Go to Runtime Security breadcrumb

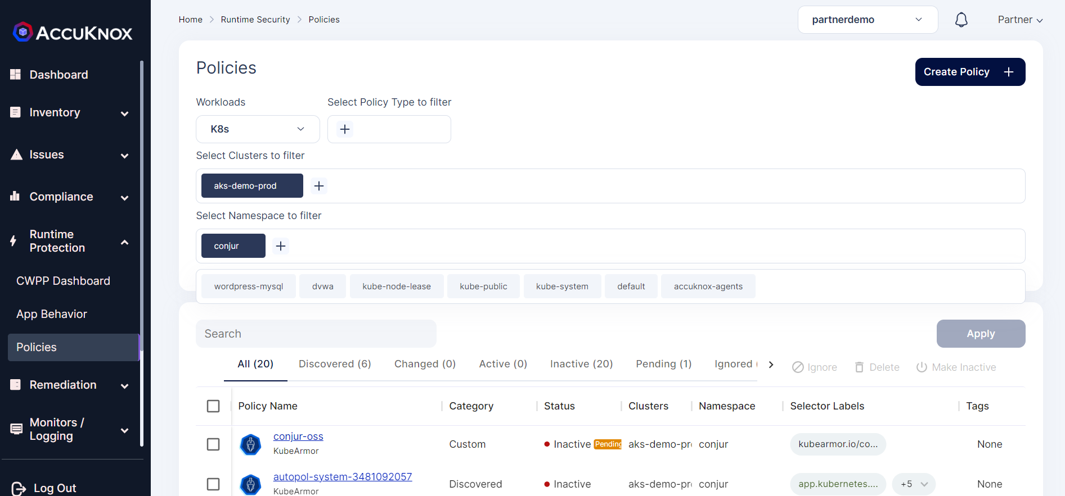(255, 20)
